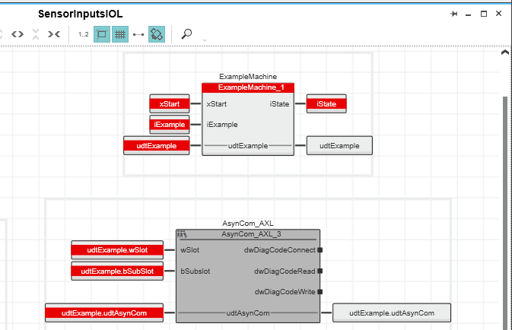
Task: Click the expand horizontally arrows icon
Action: click(x=17, y=34)
